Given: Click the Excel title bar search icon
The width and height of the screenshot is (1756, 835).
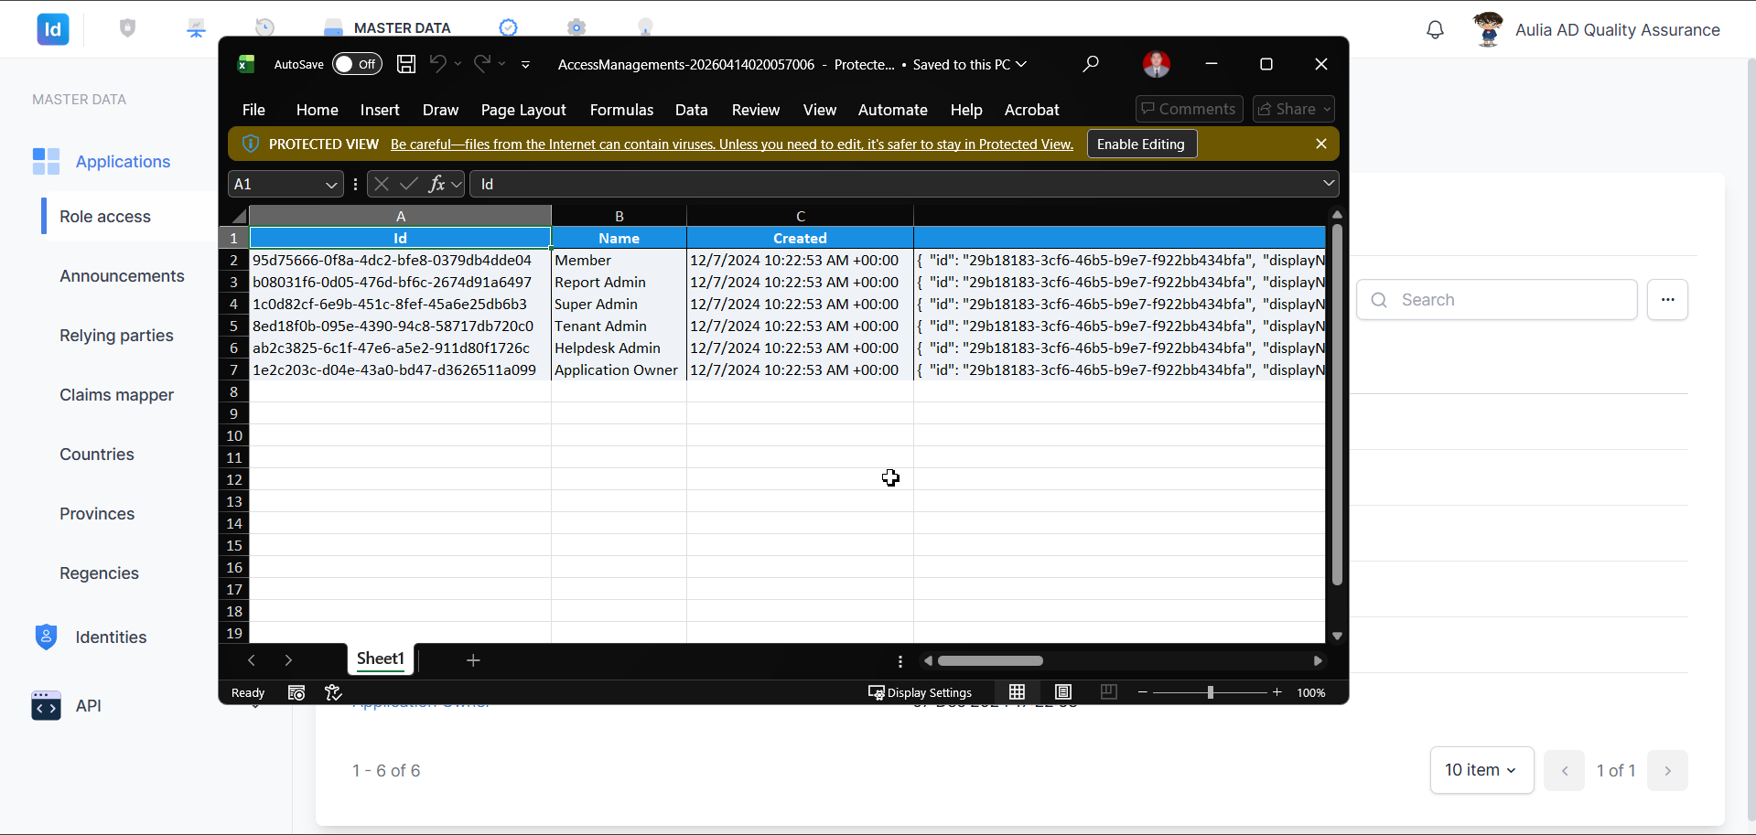Looking at the screenshot, I should click(x=1091, y=64).
